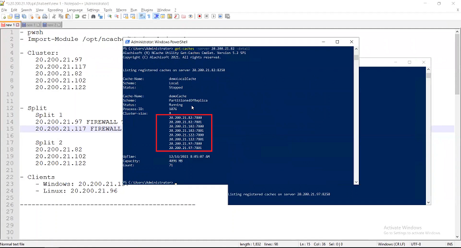Run macro multiple times icon

[220, 16]
